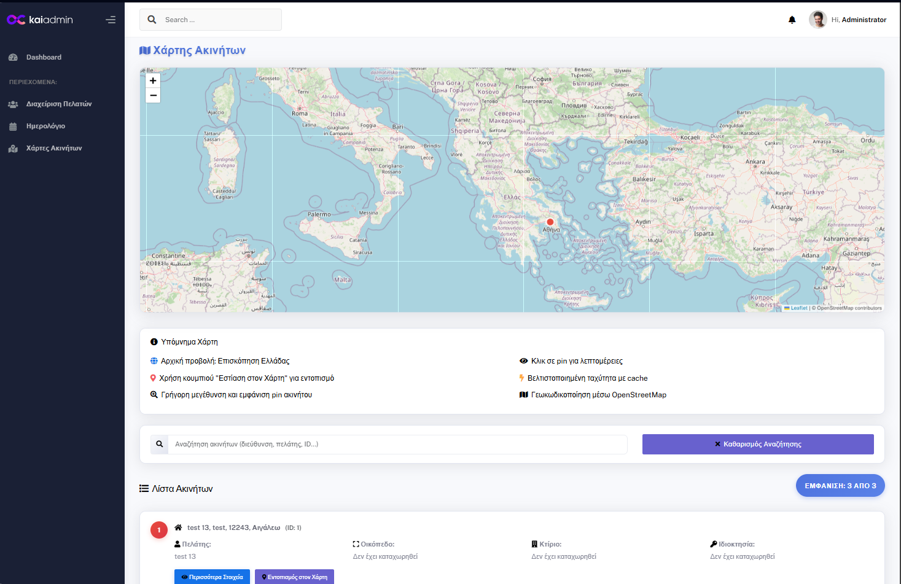
Task: Click the red pin marker on Athens
Action: (550, 222)
